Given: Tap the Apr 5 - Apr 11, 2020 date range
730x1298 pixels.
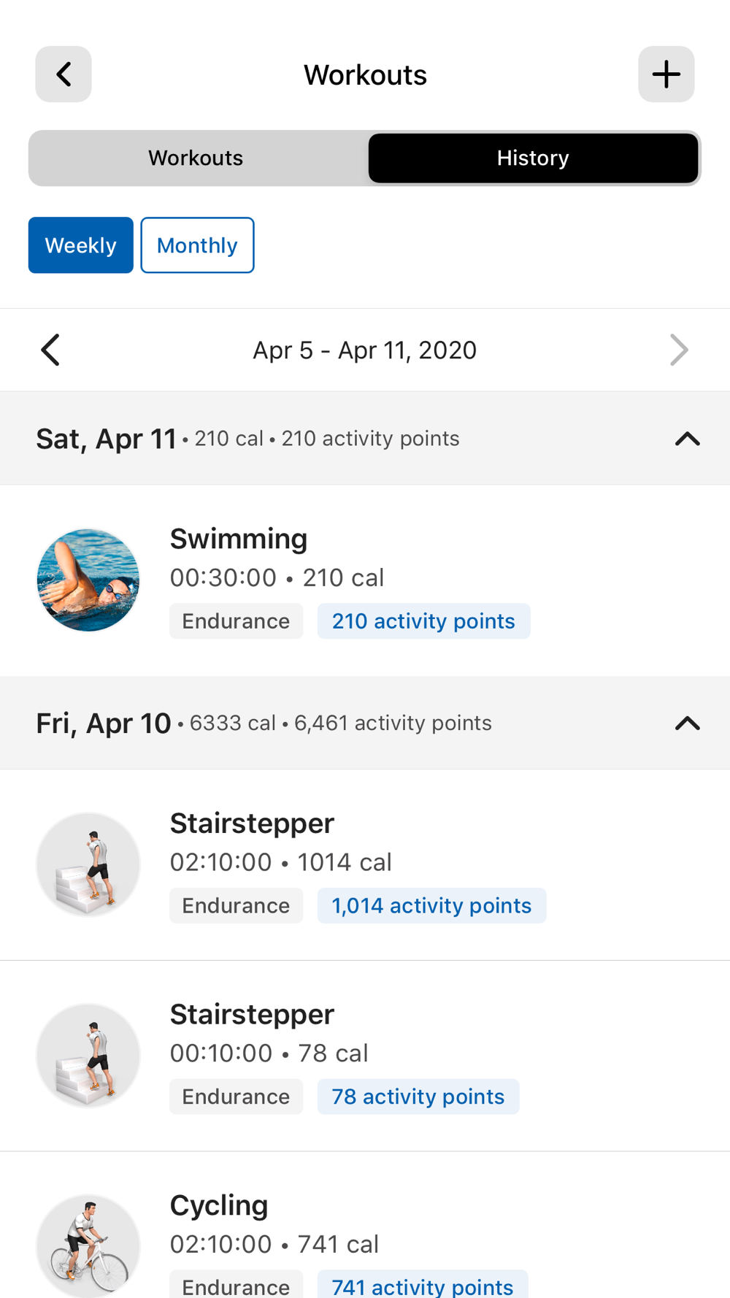Looking at the screenshot, I should [x=364, y=350].
